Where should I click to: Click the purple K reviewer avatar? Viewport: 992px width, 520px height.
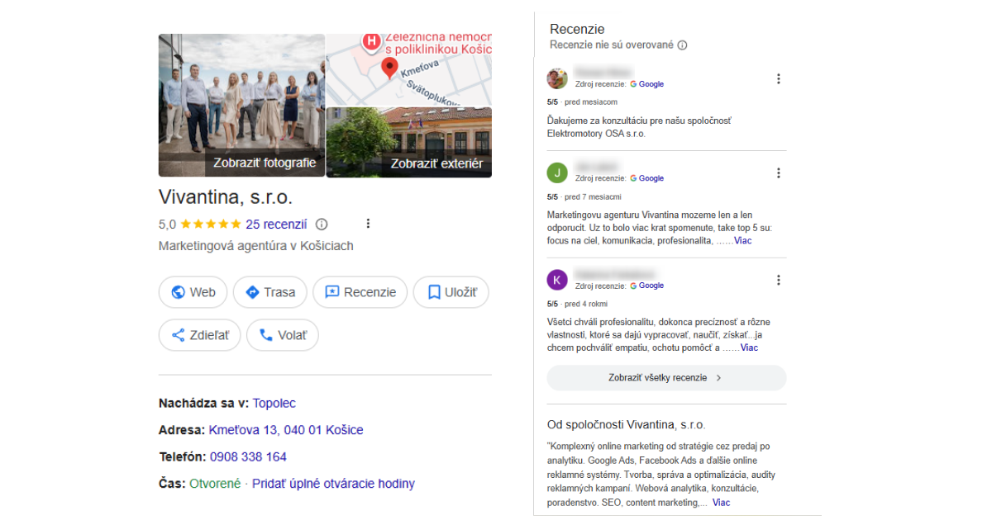[557, 280]
